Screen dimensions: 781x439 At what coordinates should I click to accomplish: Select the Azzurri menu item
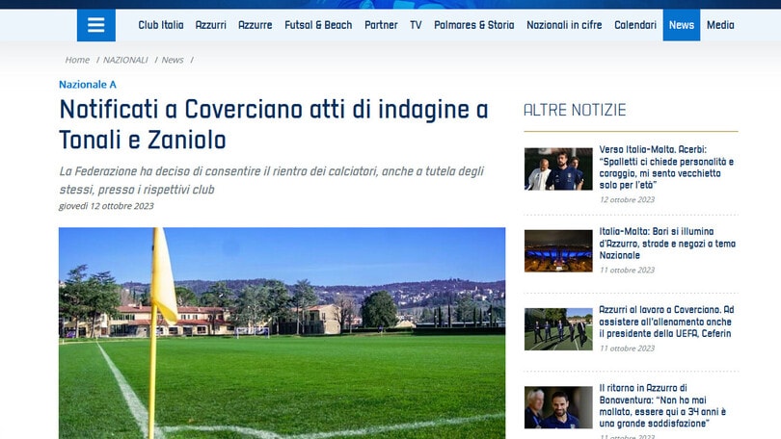[x=210, y=25]
